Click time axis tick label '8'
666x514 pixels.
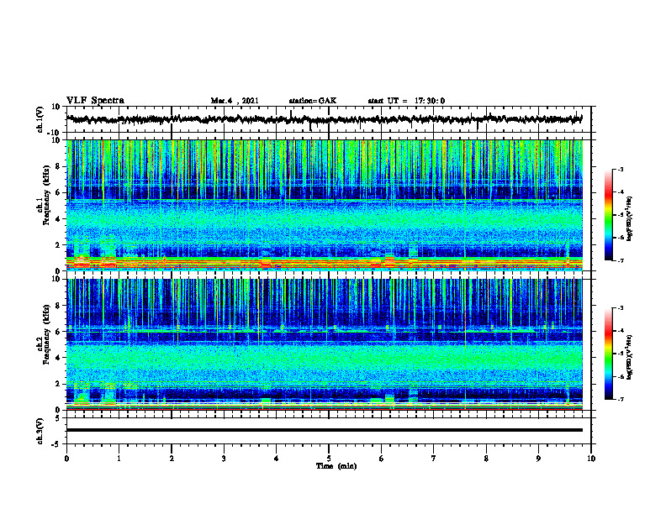486,459
